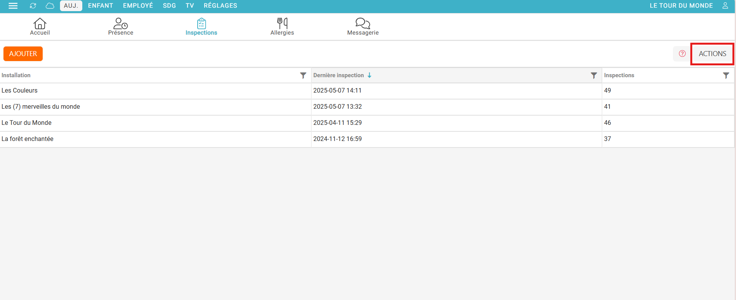Click inspections count 49 cell
The width and height of the screenshot is (736, 300).
point(668,91)
